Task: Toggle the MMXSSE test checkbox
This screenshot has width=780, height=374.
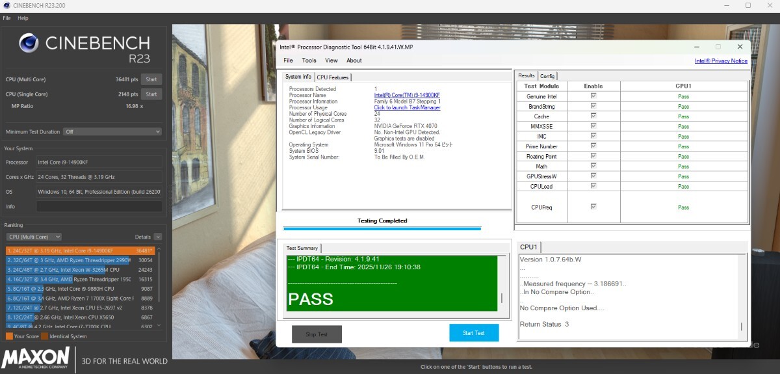Action: pyautogui.click(x=593, y=126)
